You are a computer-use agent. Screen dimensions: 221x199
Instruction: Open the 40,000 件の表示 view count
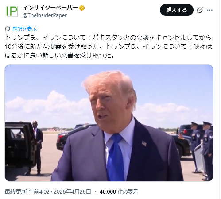[x=119, y=192]
